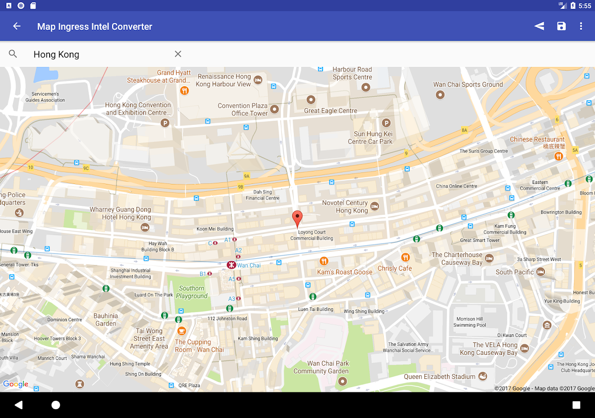Tap the Morrison Hill Swimming Pool label

470,322
